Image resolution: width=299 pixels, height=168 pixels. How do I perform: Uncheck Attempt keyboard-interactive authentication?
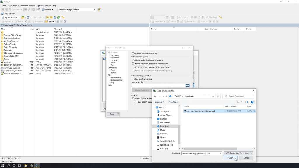[133, 64]
